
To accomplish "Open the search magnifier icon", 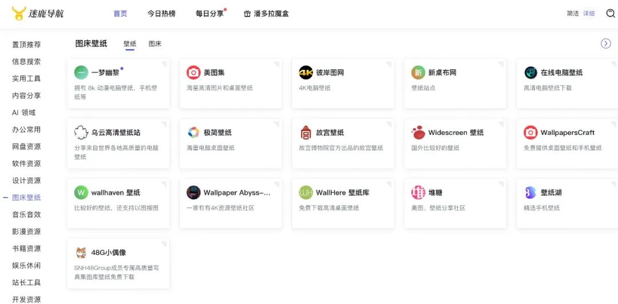I will (611, 14).
